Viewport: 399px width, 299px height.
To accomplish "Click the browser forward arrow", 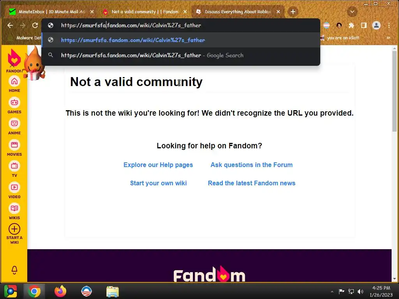I will pos(22,25).
